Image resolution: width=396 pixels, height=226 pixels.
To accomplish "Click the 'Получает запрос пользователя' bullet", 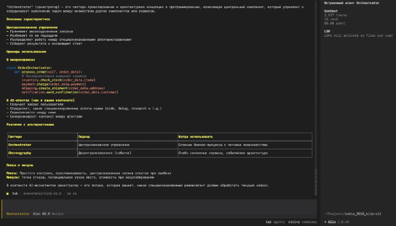I will tap(35, 105).
